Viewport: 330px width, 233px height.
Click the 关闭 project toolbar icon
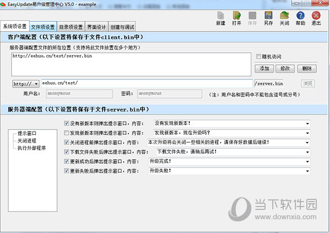click(284, 18)
